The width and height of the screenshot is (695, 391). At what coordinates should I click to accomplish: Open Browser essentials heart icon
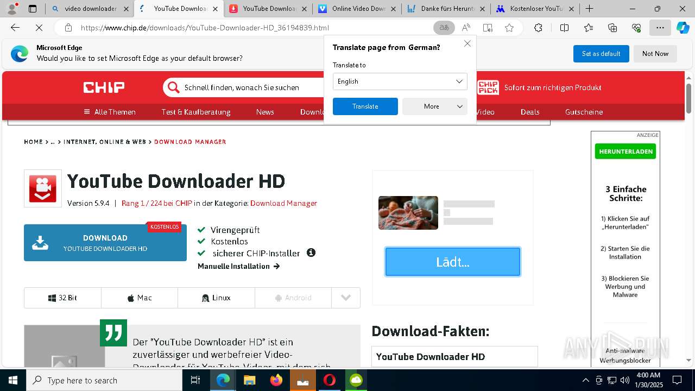click(x=636, y=28)
